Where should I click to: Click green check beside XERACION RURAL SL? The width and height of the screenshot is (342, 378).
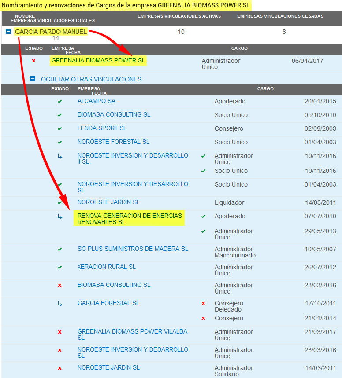pyautogui.click(x=60, y=268)
